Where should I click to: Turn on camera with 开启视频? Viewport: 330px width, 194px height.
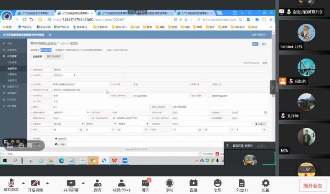pyautogui.click(x=35, y=186)
